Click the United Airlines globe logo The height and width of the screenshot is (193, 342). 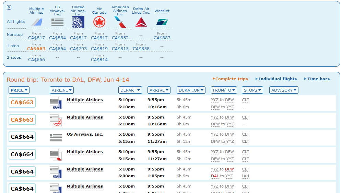coord(78,22)
